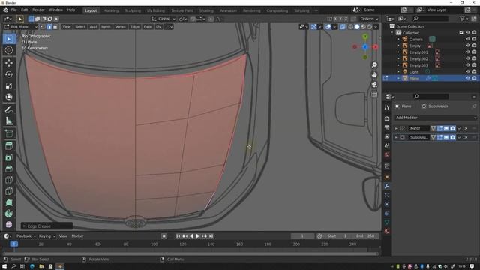Disable render for Empty.001 camera icon
The height and width of the screenshot is (270, 480).
pos(474,52)
